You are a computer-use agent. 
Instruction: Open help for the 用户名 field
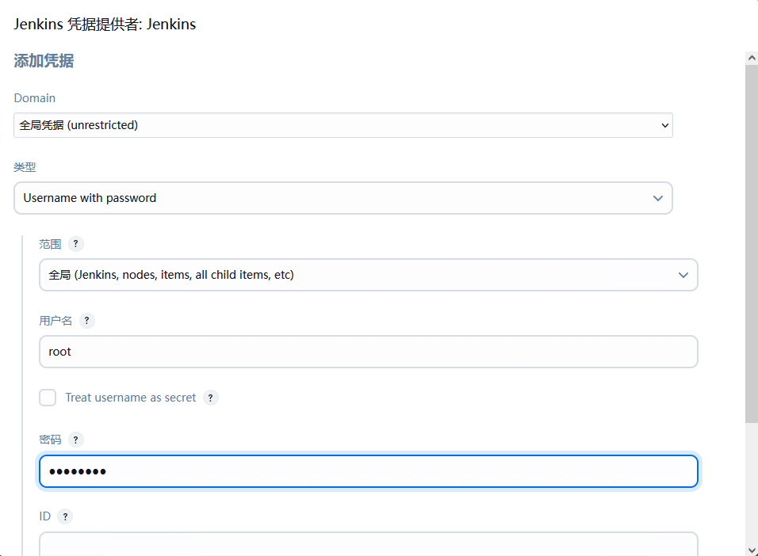point(87,321)
